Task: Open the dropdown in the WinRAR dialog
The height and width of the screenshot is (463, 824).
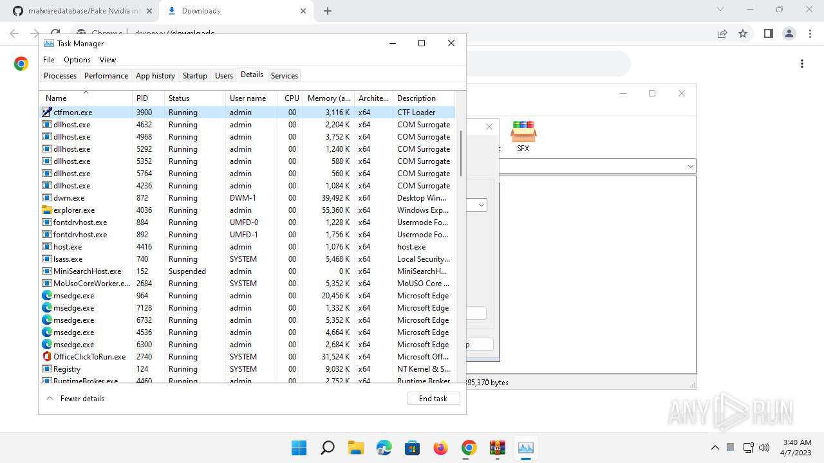Action: [481, 205]
